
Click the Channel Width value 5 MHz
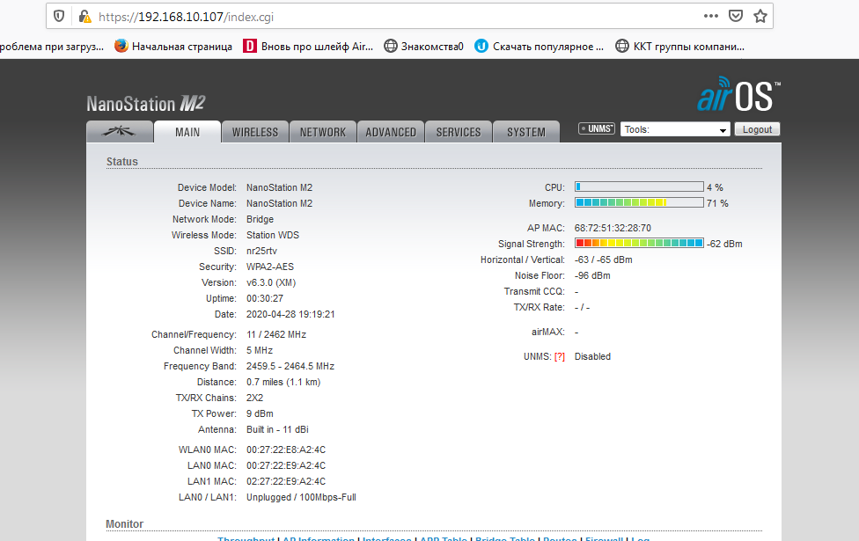point(259,350)
